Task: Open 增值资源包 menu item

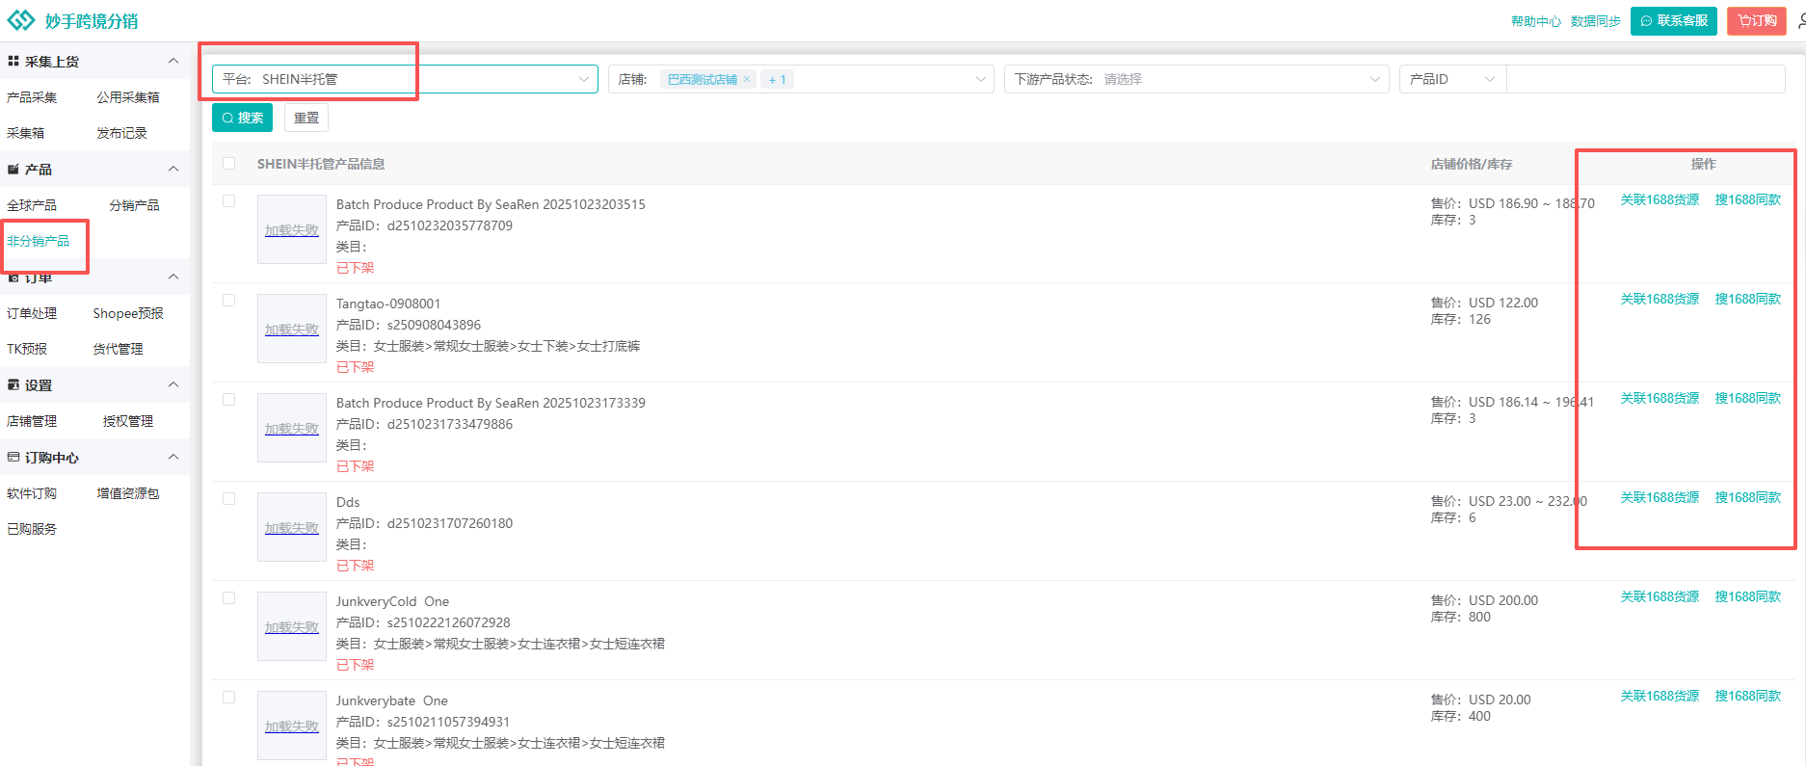Action: [x=128, y=493]
